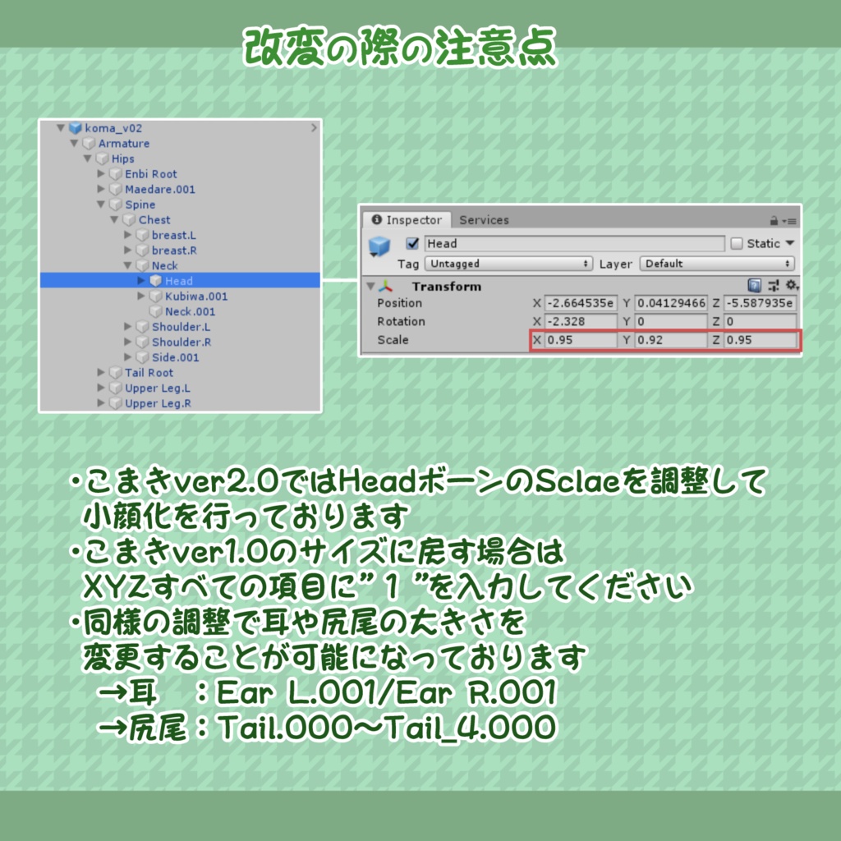Collapse the koma_v02 root object
The image size is (841, 841).
tap(61, 127)
